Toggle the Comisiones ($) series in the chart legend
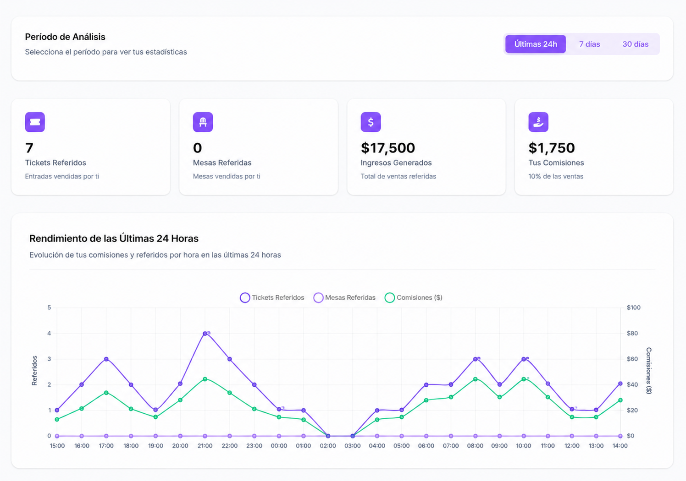Screen dimensions: 686x481 414,297
